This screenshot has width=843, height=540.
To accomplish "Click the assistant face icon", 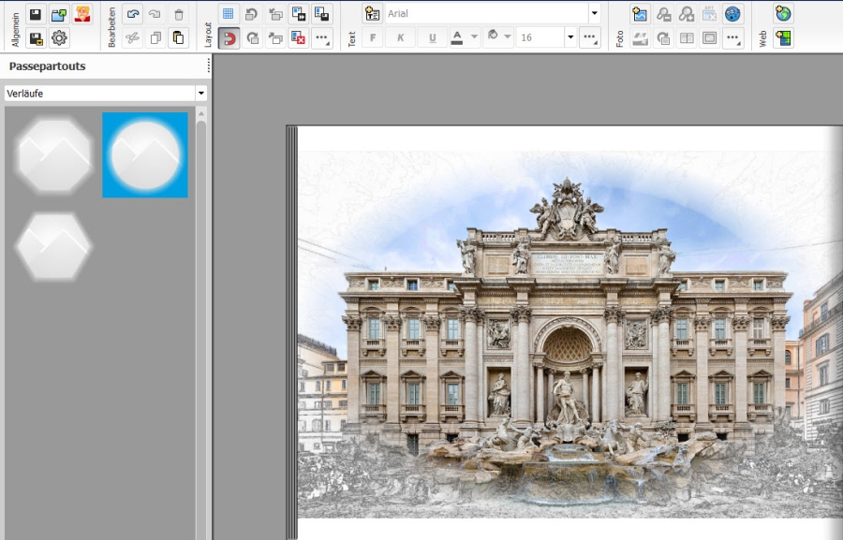I will pos(82,14).
